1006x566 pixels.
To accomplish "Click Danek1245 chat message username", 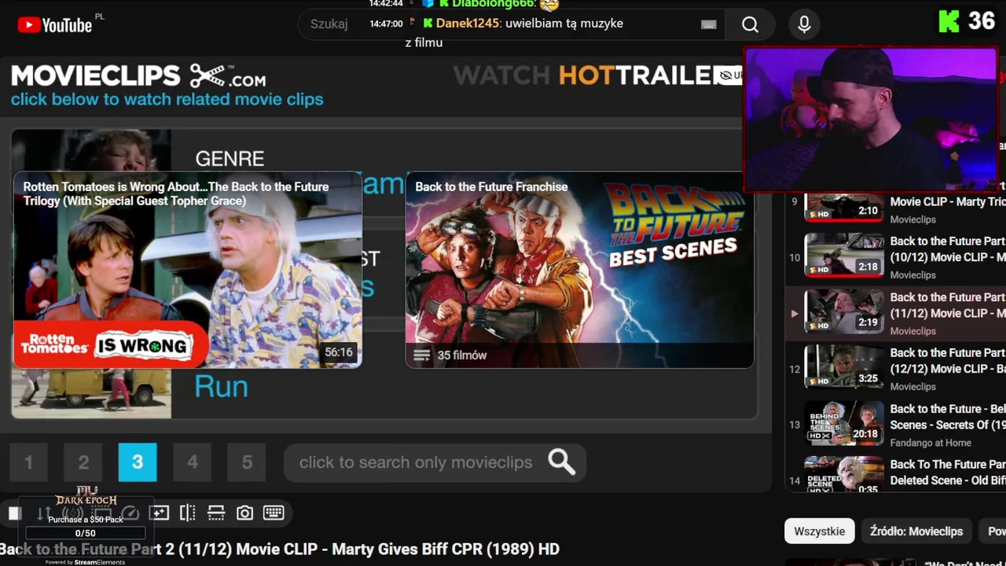I will [x=468, y=24].
